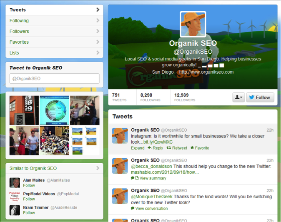Follow Alan Maites

[x=29, y=185]
